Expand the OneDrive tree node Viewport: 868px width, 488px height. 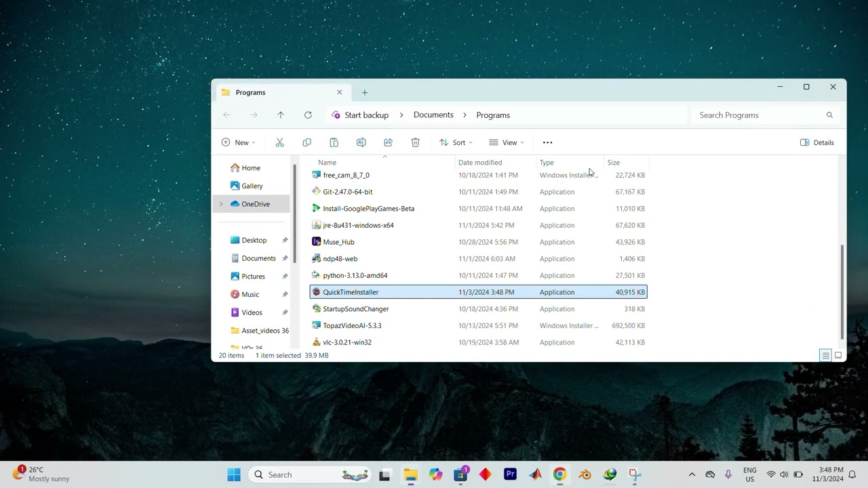[x=221, y=204]
